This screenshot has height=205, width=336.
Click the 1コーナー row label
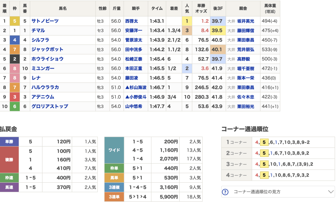pyautogui.click(x=237, y=142)
